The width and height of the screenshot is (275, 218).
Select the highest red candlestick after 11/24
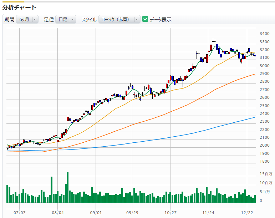[211, 47]
